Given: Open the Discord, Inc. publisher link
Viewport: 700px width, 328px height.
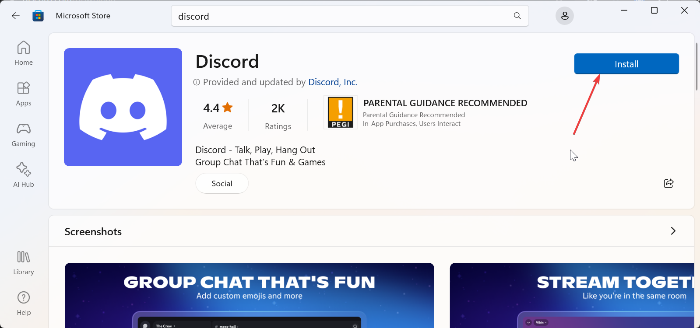Looking at the screenshot, I should coord(333,82).
